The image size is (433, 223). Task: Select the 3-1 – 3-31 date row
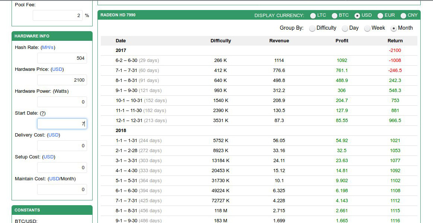coord(259,161)
